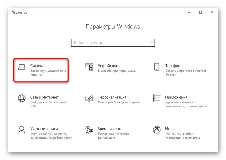Select the Телефон category label
The height and width of the screenshot is (160, 226).
(173, 66)
